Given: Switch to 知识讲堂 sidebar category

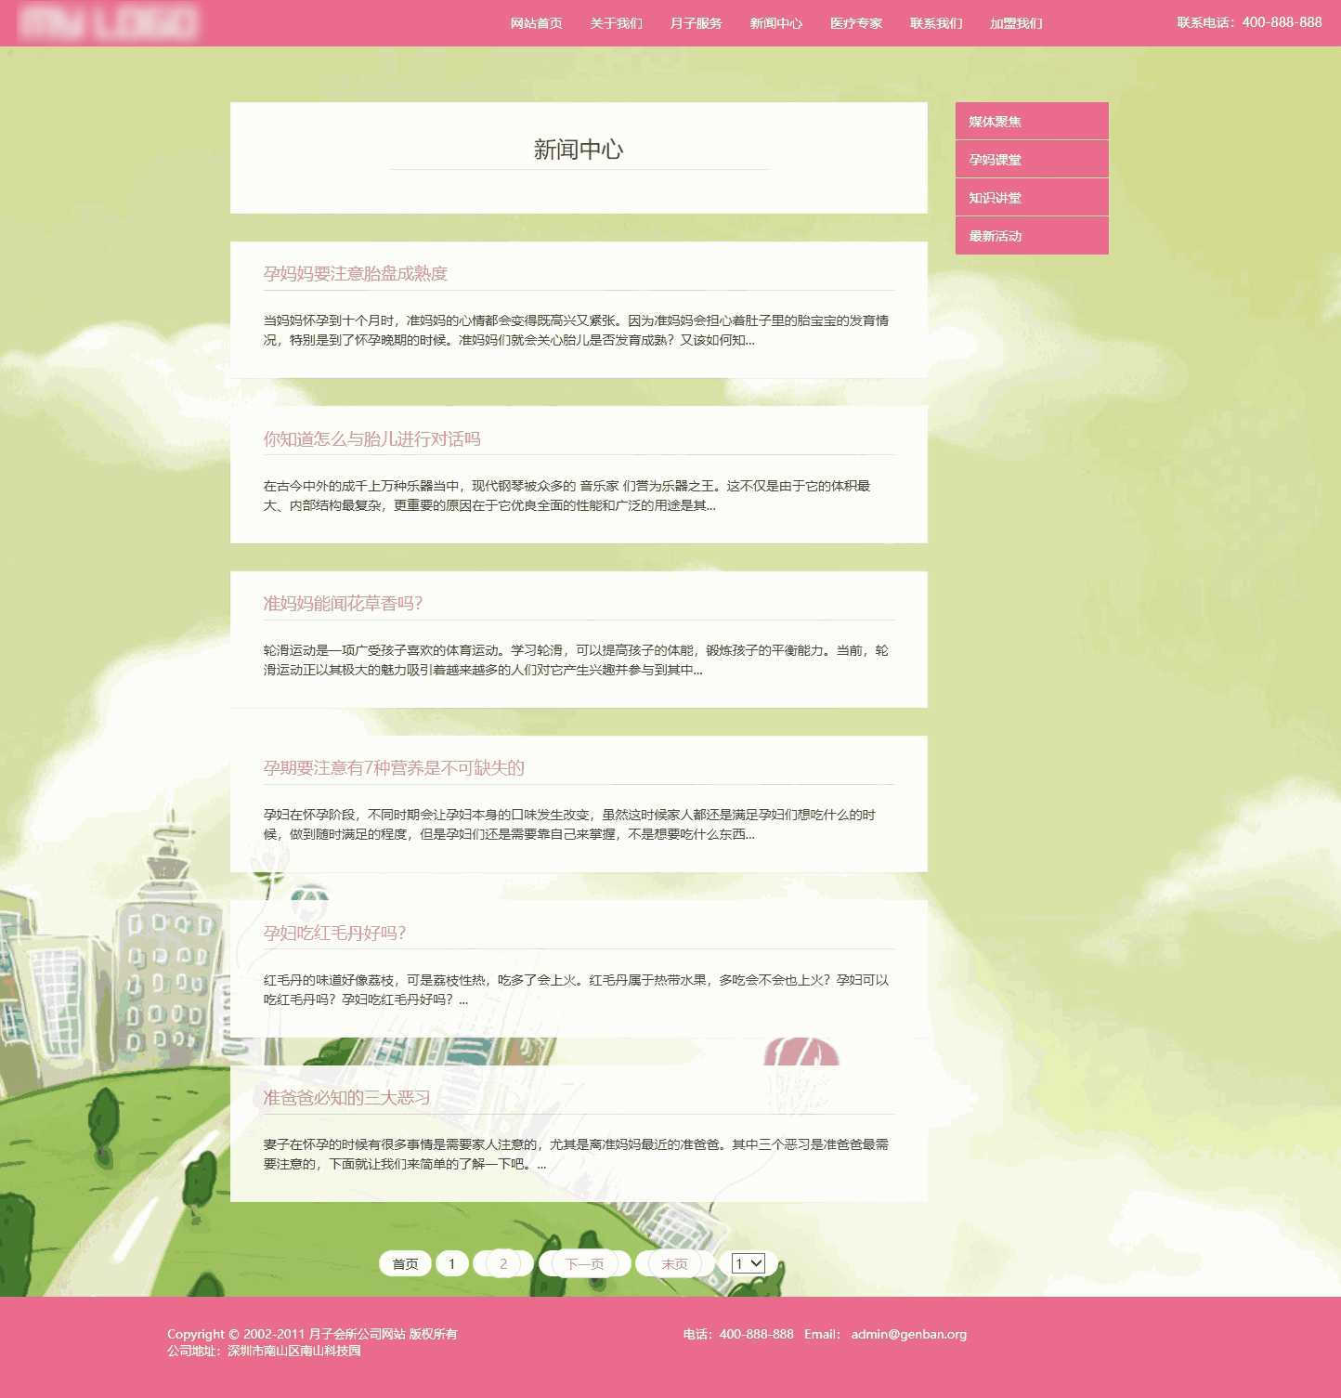Looking at the screenshot, I should coord(1031,198).
